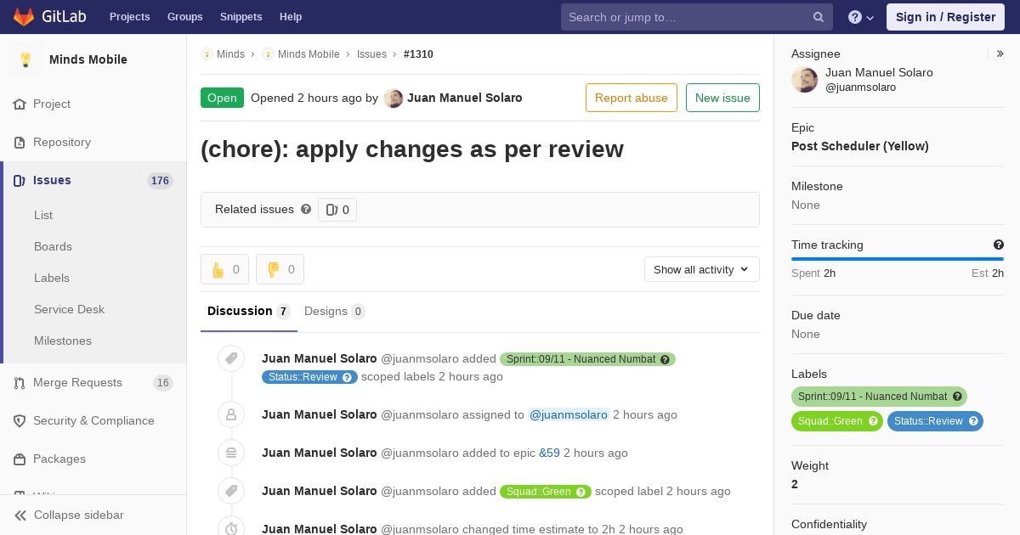This screenshot has width=1020, height=535.
Task: Click the Related issues help icon
Action: point(306,209)
